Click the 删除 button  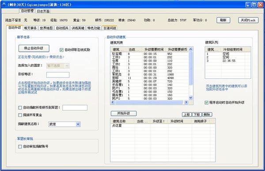[x=207, y=115]
